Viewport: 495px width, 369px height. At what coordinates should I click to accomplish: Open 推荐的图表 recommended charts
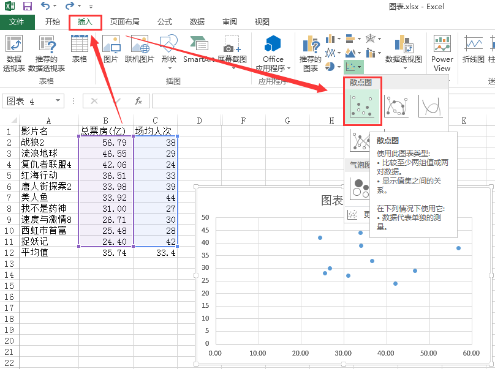coord(311,53)
